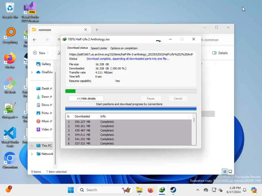This screenshot has height=196, width=262.
Task: Launch the Everything search desktop icon
Action: [10, 35]
